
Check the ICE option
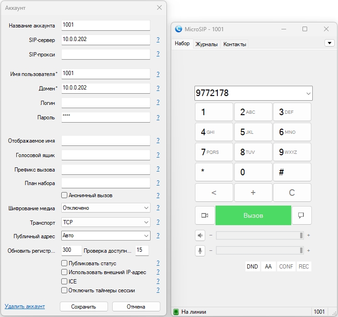click(65, 282)
